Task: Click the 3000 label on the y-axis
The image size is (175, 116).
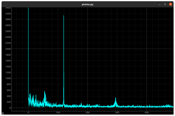Action: (8, 19)
